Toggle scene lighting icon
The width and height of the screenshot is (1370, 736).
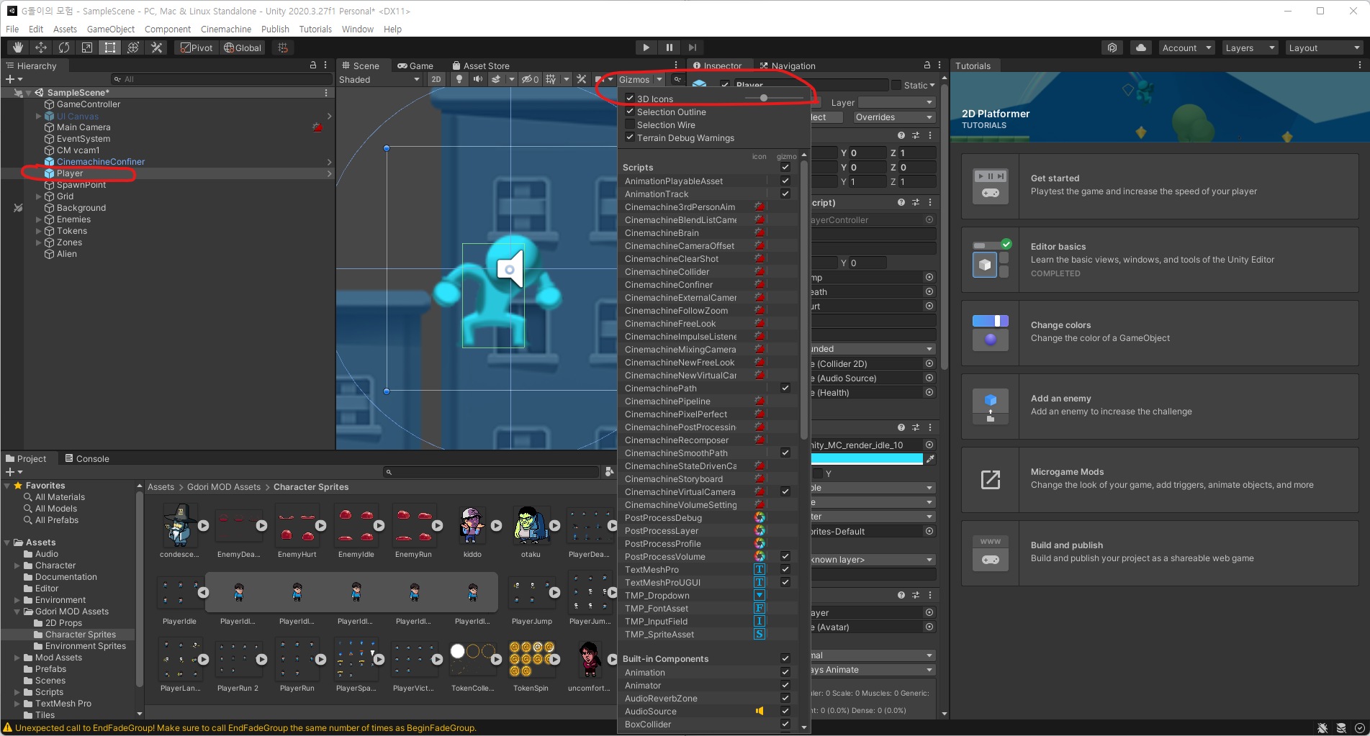(x=459, y=79)
